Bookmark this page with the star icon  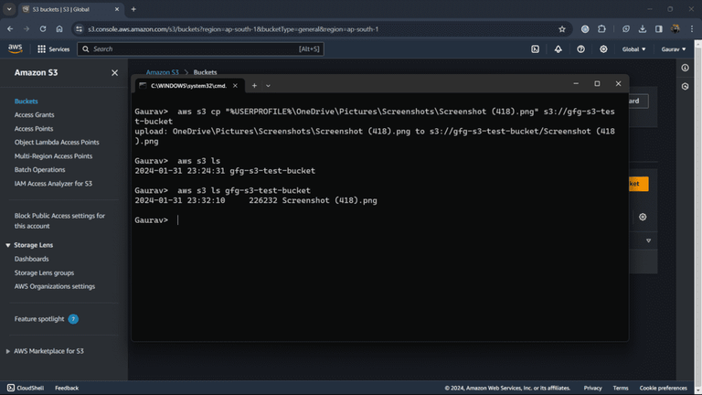click(562, 29)
